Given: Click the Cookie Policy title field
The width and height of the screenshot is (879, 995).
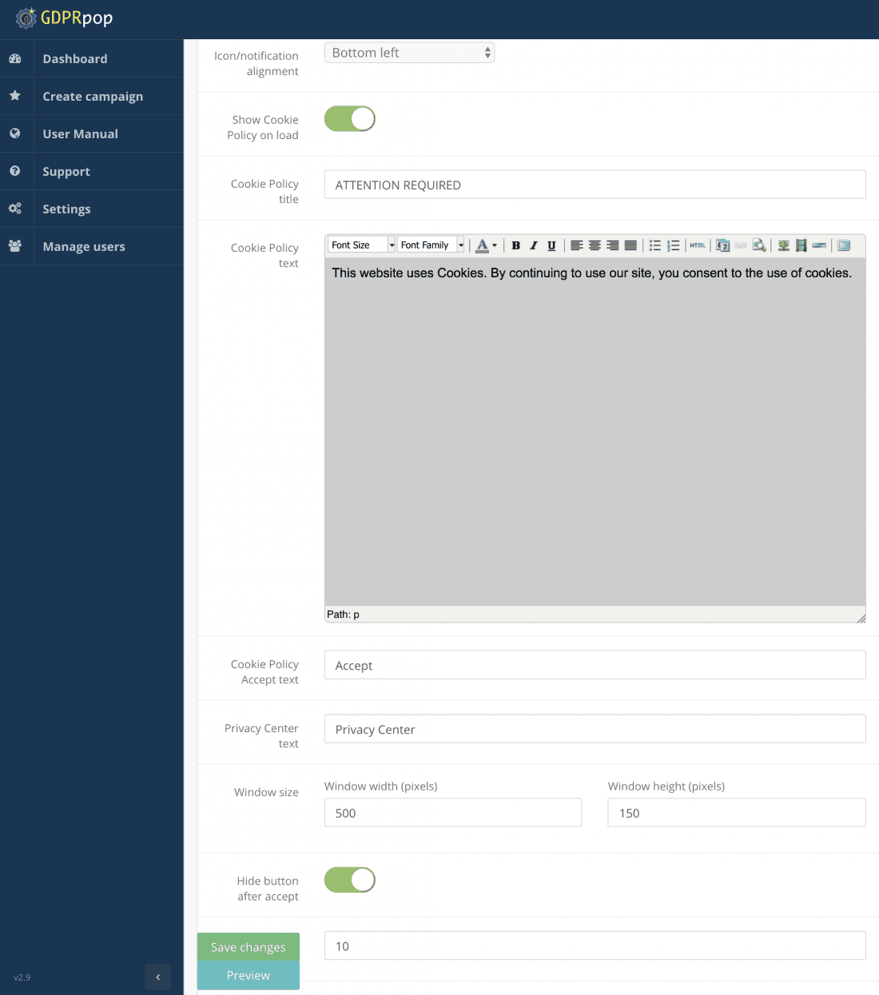Looking at the screenshot, I should 595,185.
